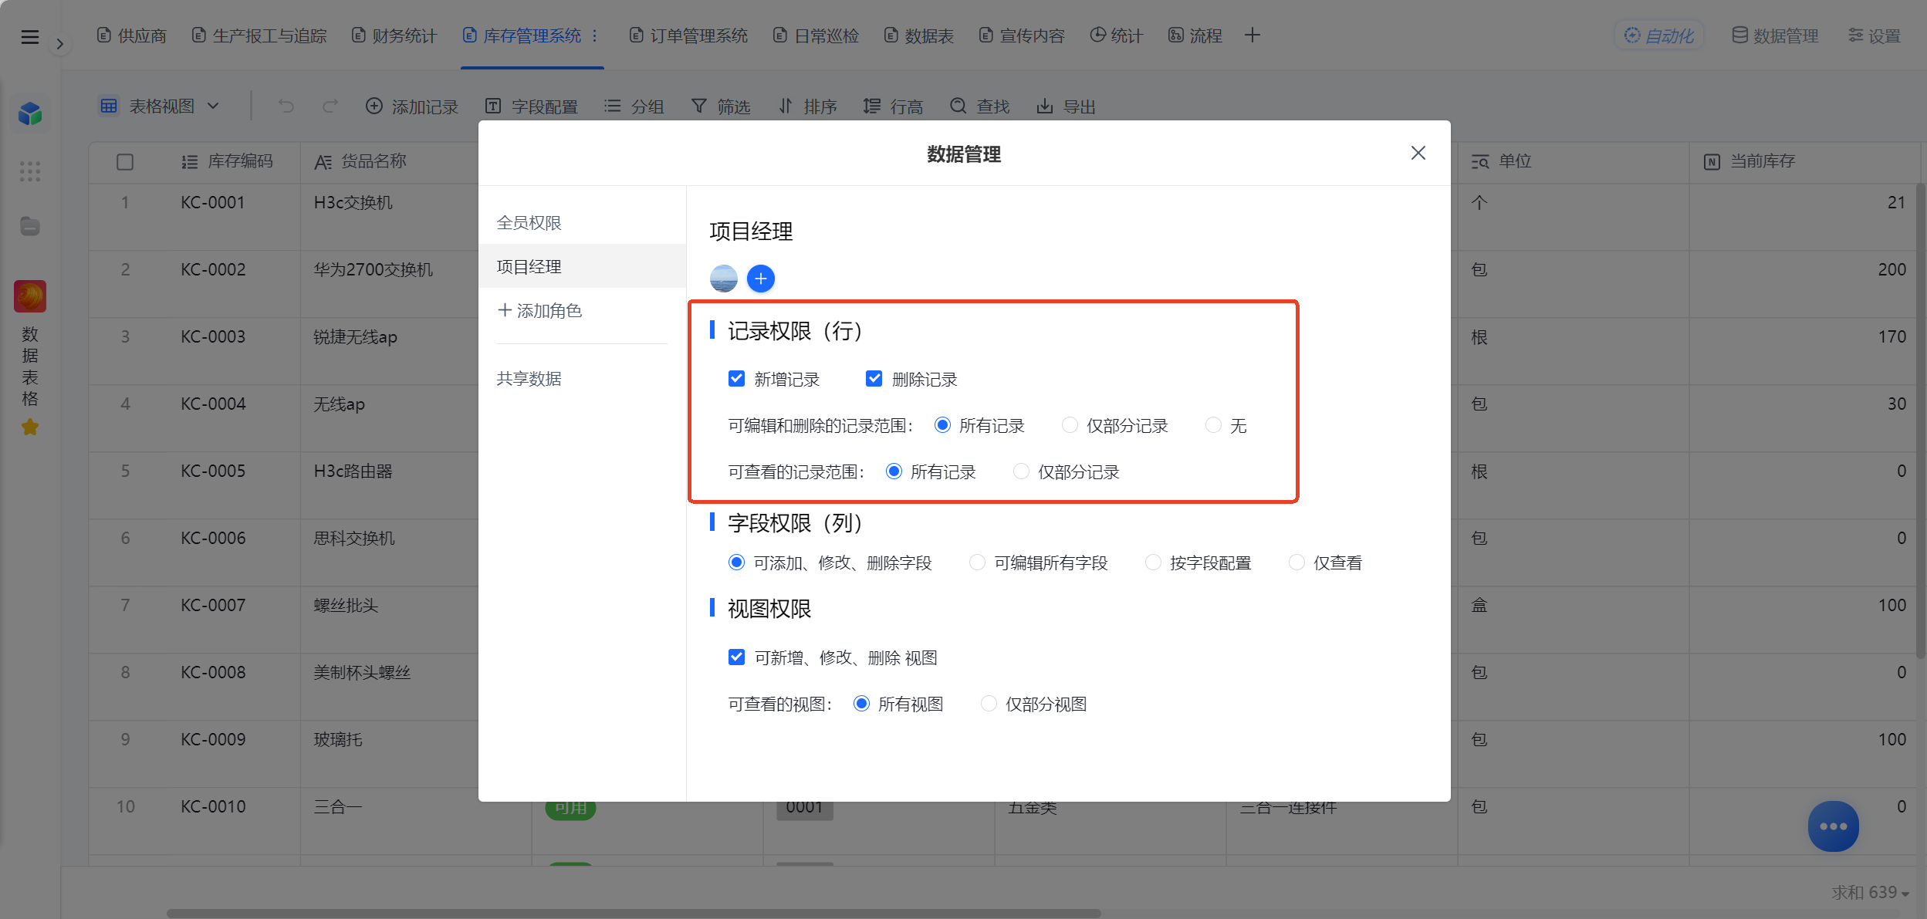Open the 供应商 tab
Screen dimensions: 1927x919
[131, 35]
